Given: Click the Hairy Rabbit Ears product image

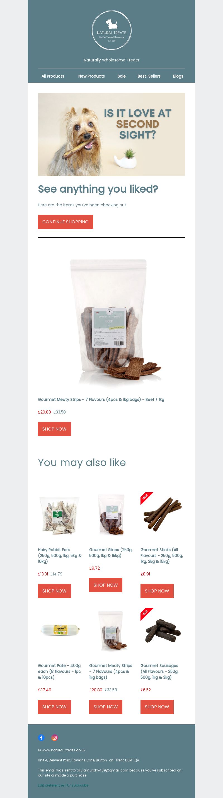Looking at the screenshot, I should (60, 515).
